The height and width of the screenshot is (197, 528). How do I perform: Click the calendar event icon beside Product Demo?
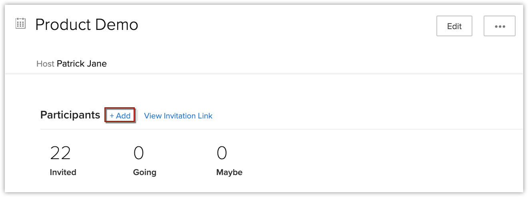click(x=20, y=24)
